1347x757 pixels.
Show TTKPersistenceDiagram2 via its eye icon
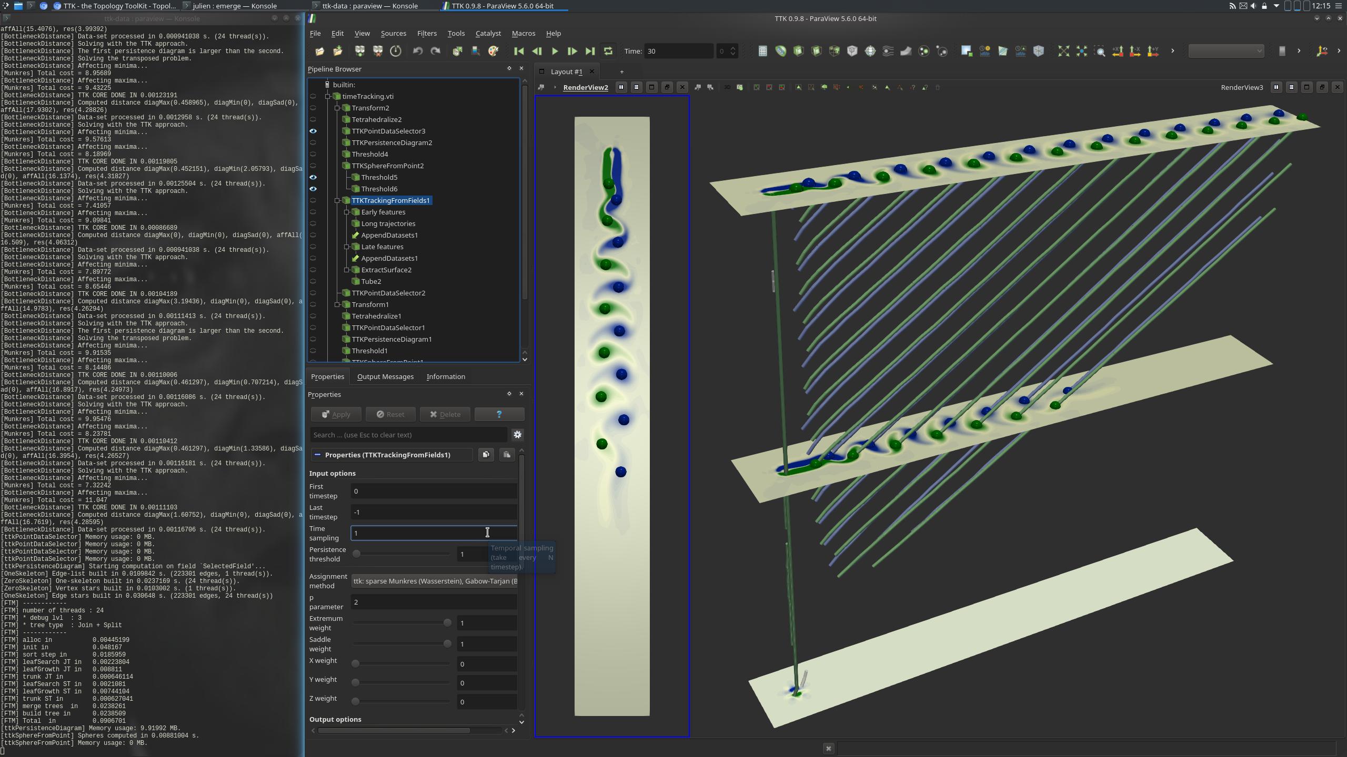(313, 142)
